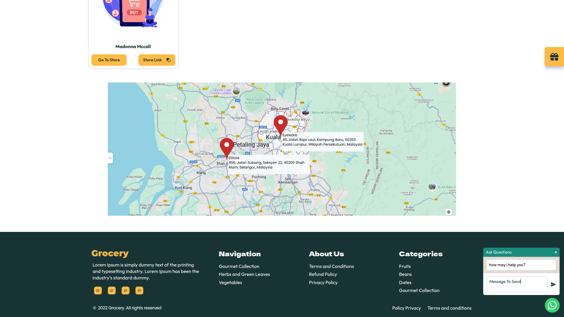Screen dimensions: 564x317
Task: Open National Zoo of Malaysia map marker
Action: coord(305,112)
